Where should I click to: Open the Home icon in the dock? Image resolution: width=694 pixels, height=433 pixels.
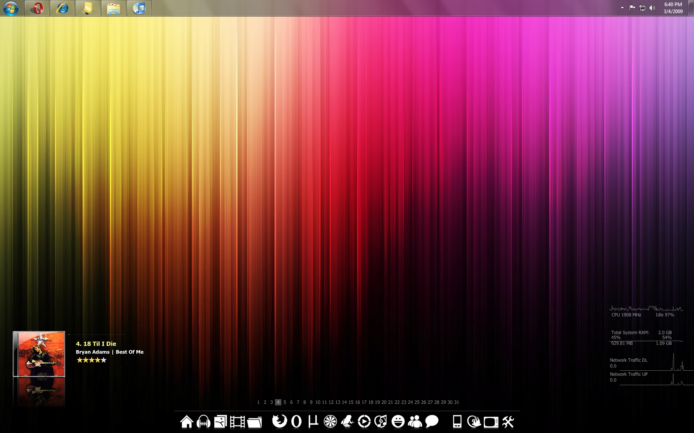pos(187,421)
